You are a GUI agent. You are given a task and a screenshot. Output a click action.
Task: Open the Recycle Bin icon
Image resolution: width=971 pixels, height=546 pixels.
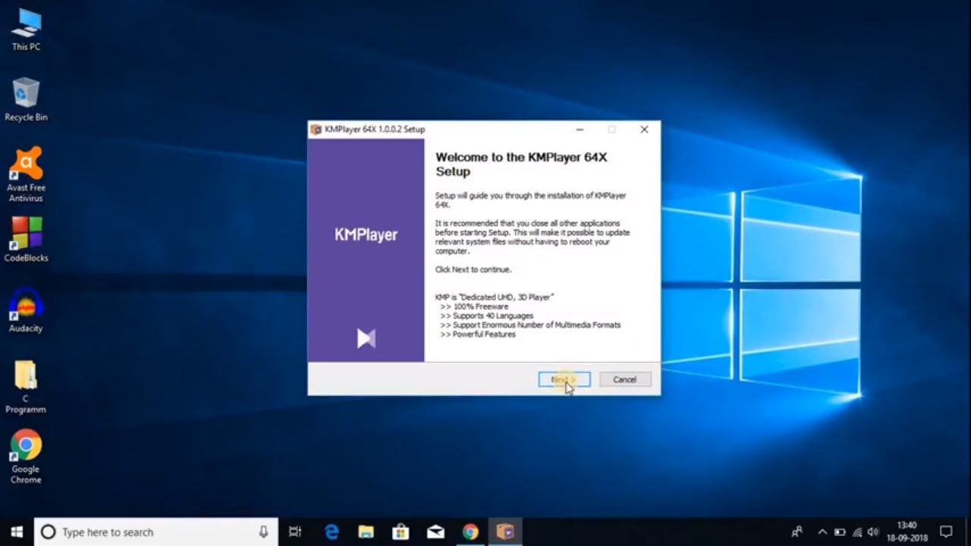(x=26, y=99)
